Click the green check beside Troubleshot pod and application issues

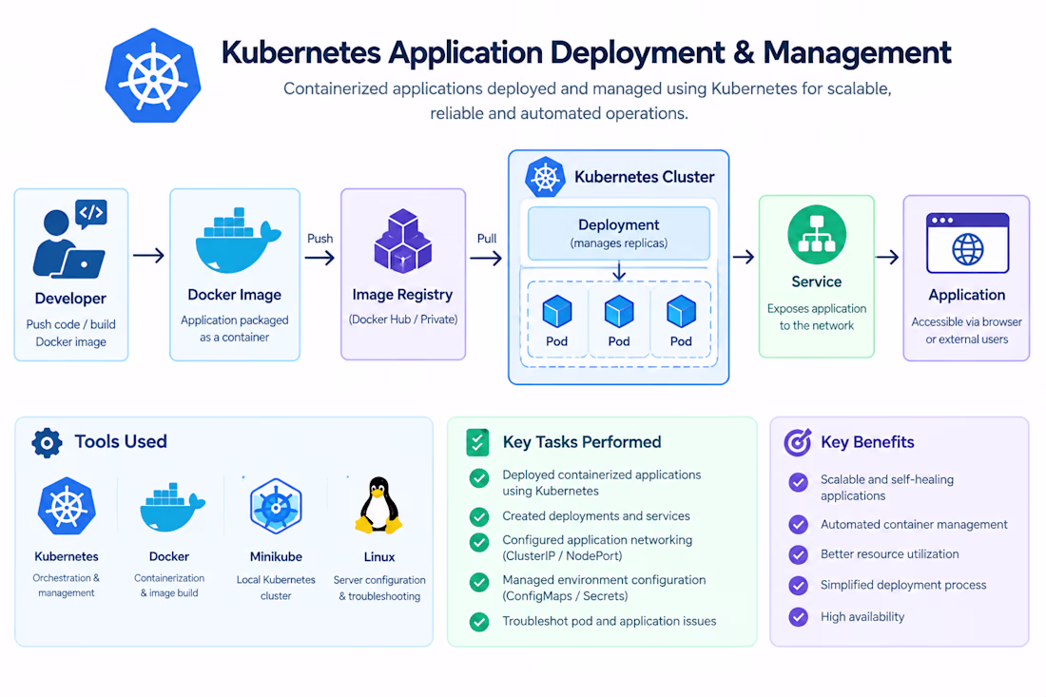click(x=479, y=622)
